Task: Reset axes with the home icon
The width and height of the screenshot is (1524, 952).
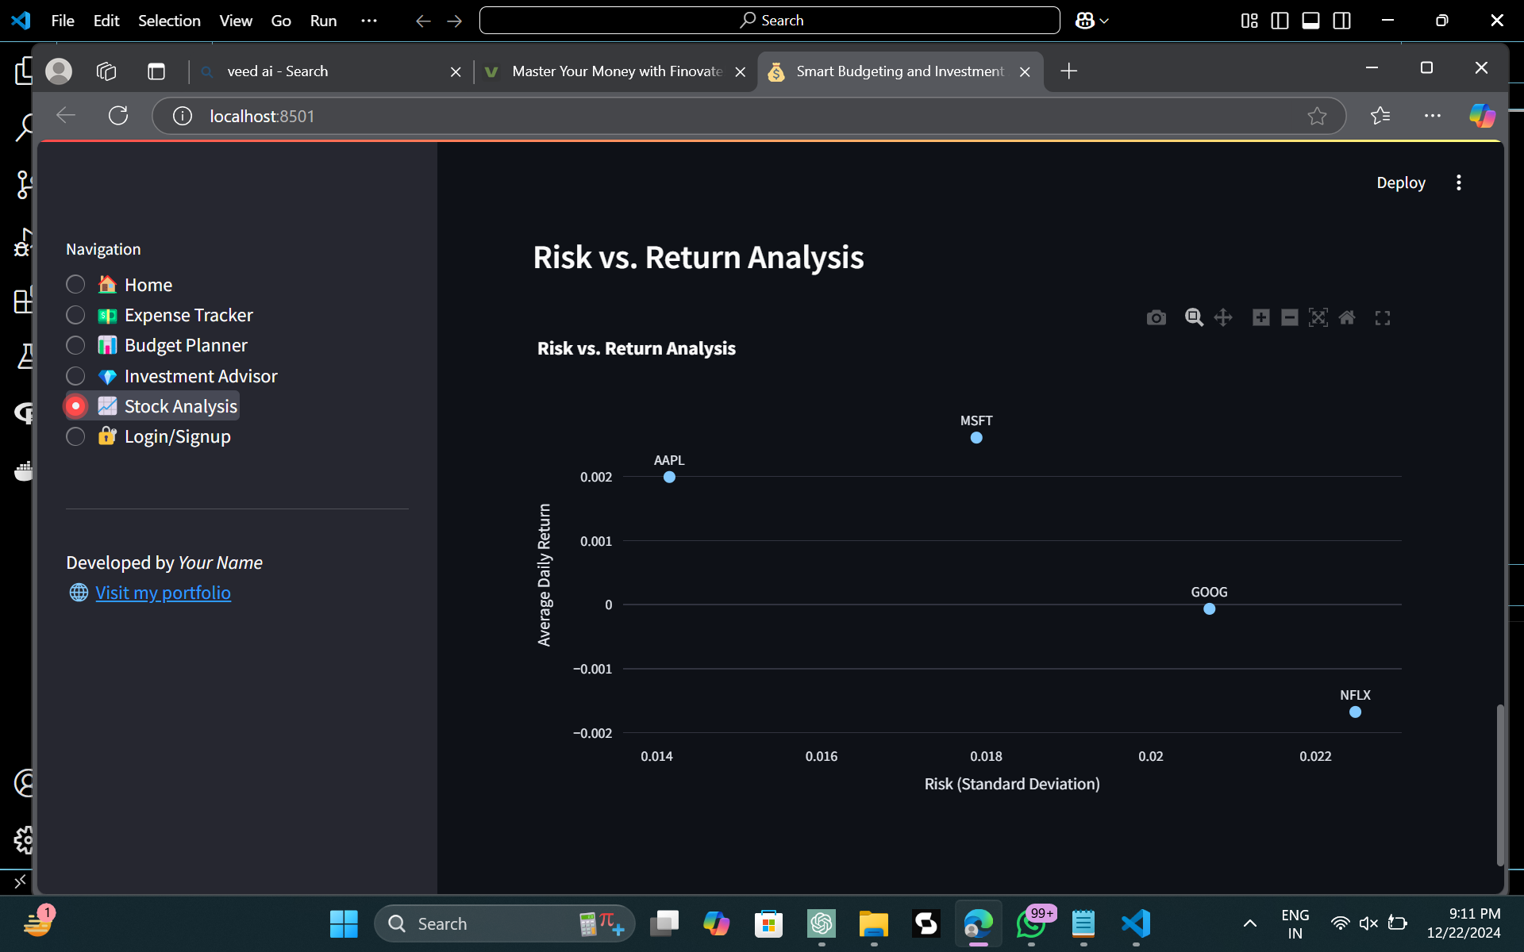Action: (x=1347, y=318)
